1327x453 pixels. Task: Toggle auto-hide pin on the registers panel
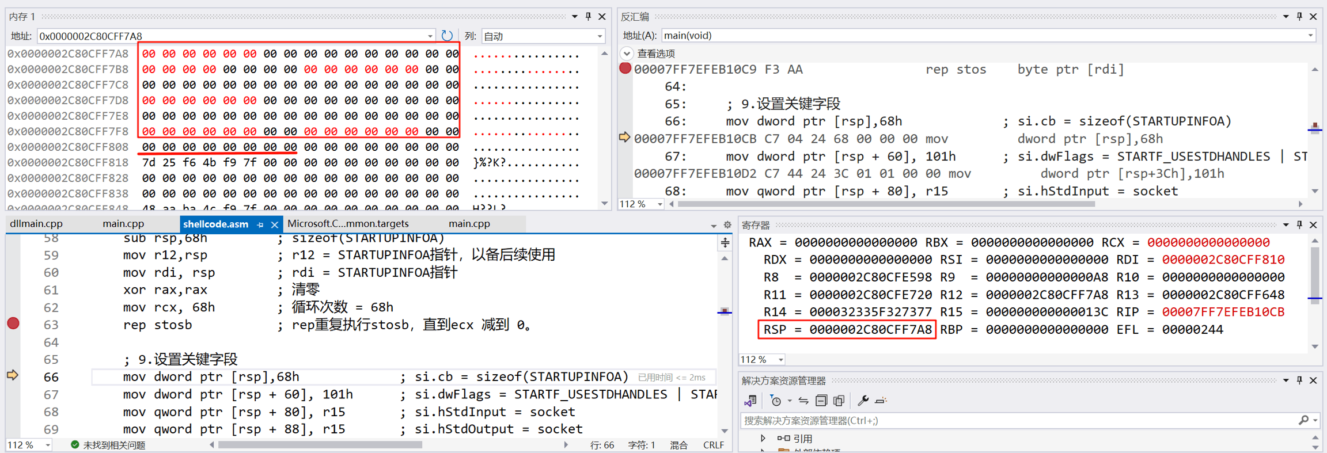click(x=1299, y=224)
